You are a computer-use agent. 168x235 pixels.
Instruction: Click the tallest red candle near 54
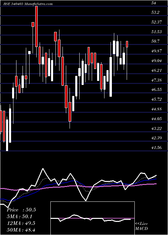point(36,27)
